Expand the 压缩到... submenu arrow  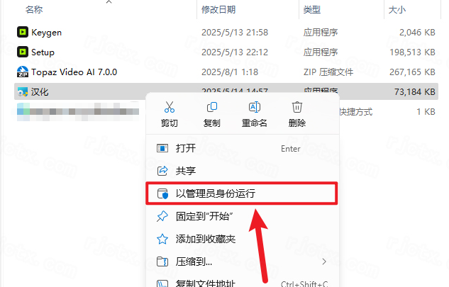(324, 261)
